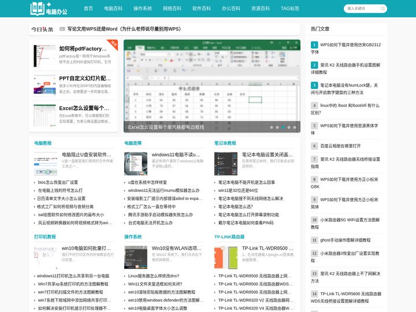Screen dimensions: 416x312
Task: Open the 电脑故障 section heading
Action: point(133,143)
